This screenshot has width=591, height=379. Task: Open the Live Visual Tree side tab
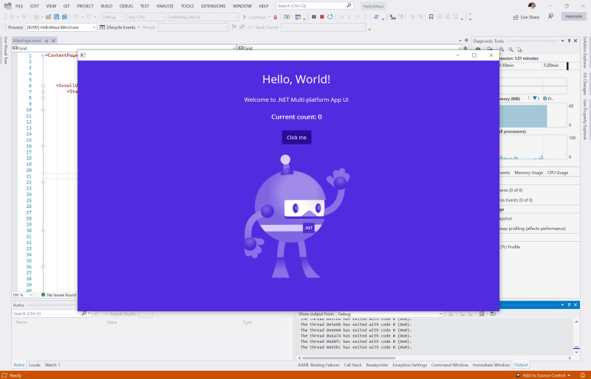click(6, 50)
